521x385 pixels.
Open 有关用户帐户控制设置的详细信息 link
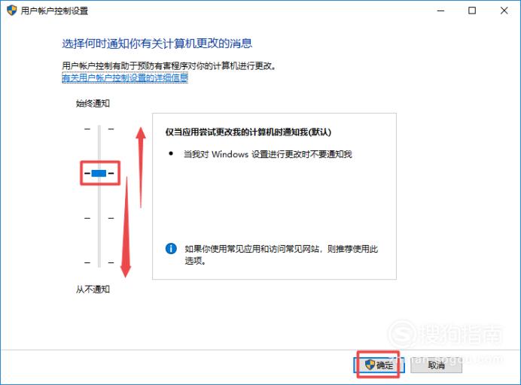tap(125, 77)
